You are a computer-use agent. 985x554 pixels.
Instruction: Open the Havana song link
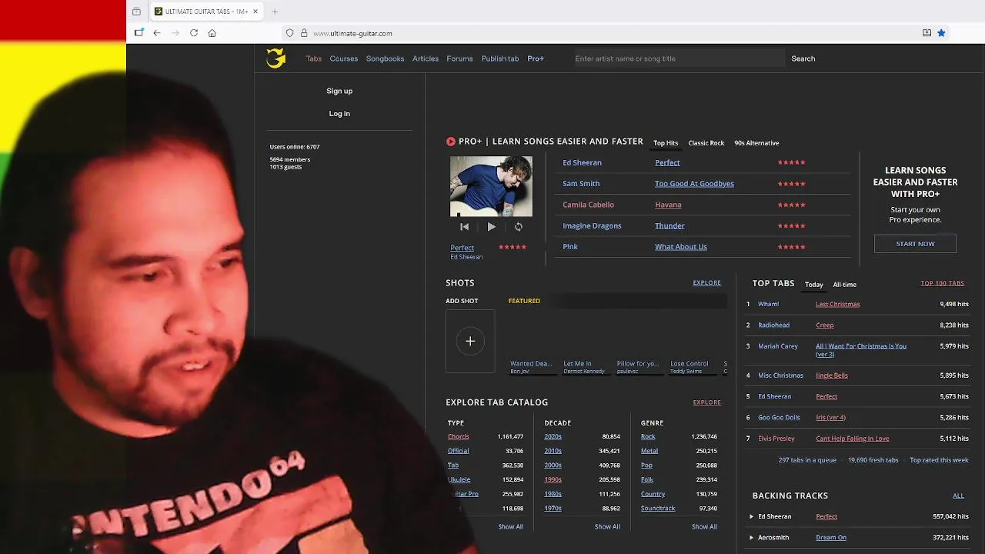coord(668,205)
